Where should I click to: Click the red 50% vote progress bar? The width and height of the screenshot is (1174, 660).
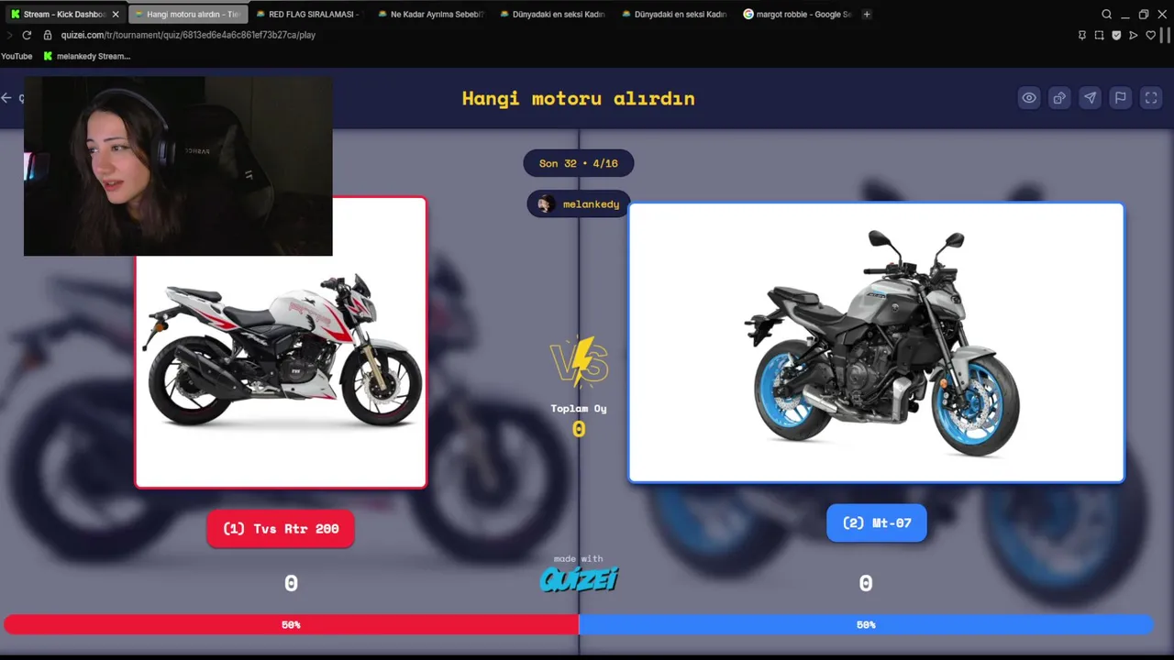[291, 624]
